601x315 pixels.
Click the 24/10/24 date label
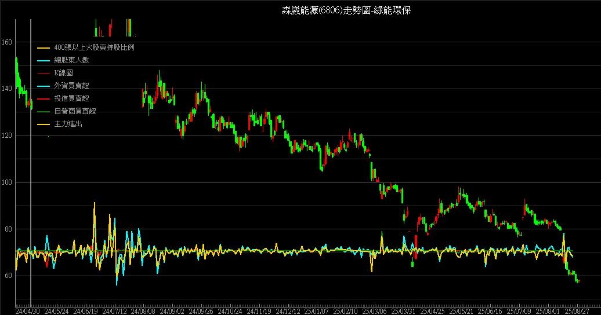click(x=230, y=311)
